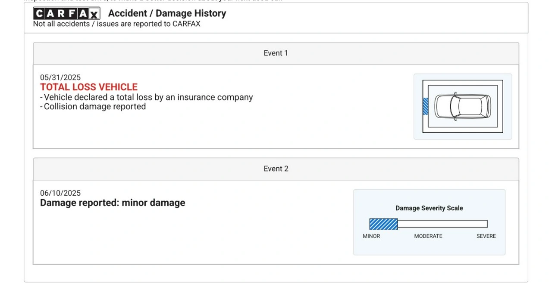Click the top-view car outline icon
The image size is (552, 283).
tap(462, 106)
